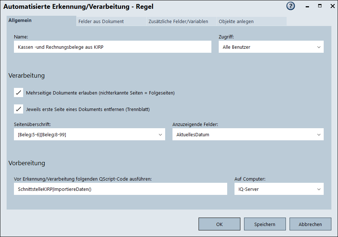Open the help question mark icon
338x237 pixels.
pyautogui.click(x=291, y=6)
